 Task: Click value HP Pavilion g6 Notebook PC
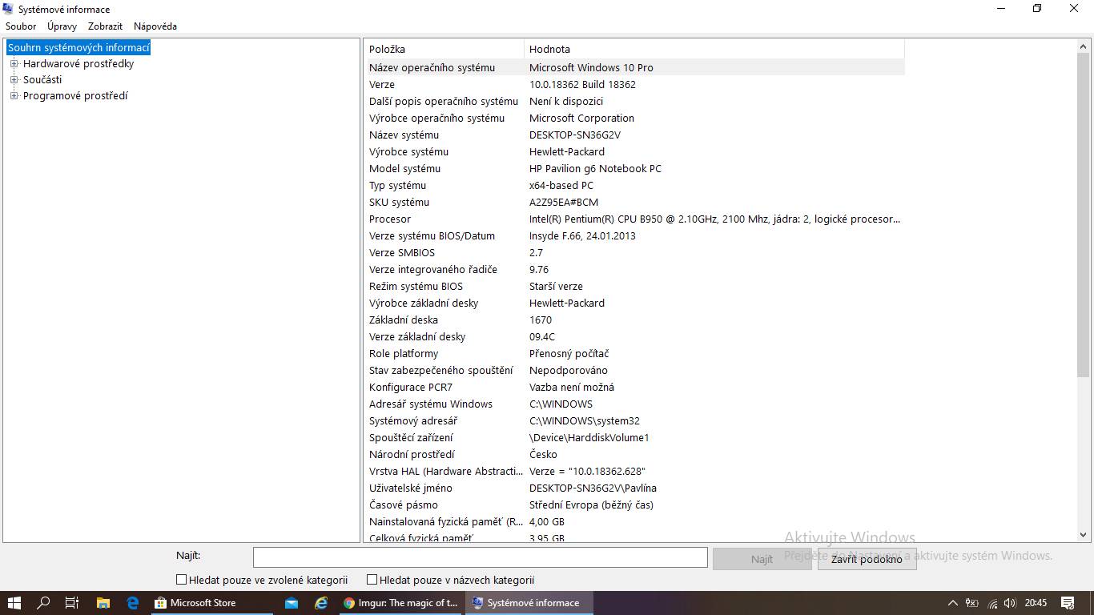coord(595,169)
